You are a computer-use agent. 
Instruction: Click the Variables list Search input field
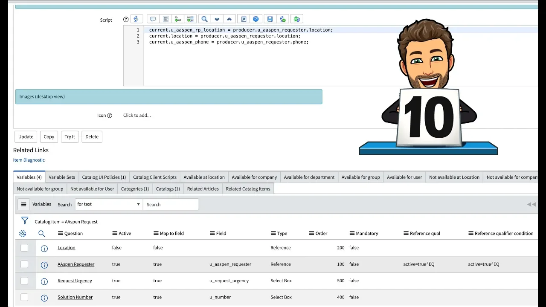171,205
